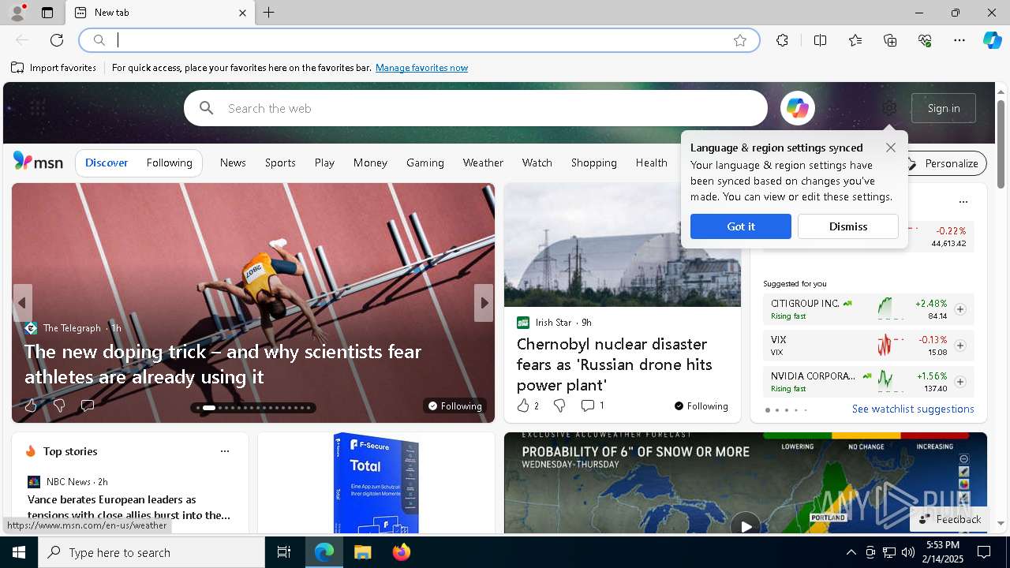Click the Sign in button
Viewport: 1010px width, 568px height.
coord(944,108)
